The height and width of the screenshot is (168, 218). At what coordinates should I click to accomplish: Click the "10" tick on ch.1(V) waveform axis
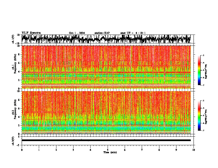[x=18, y=35]
